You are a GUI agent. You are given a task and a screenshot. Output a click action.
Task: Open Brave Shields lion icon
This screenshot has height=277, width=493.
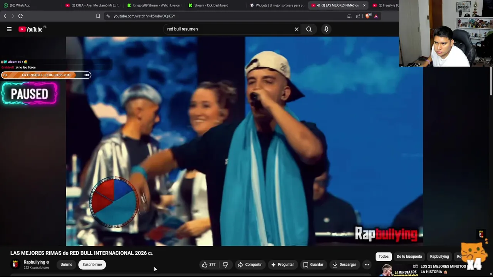coord(367,16)
